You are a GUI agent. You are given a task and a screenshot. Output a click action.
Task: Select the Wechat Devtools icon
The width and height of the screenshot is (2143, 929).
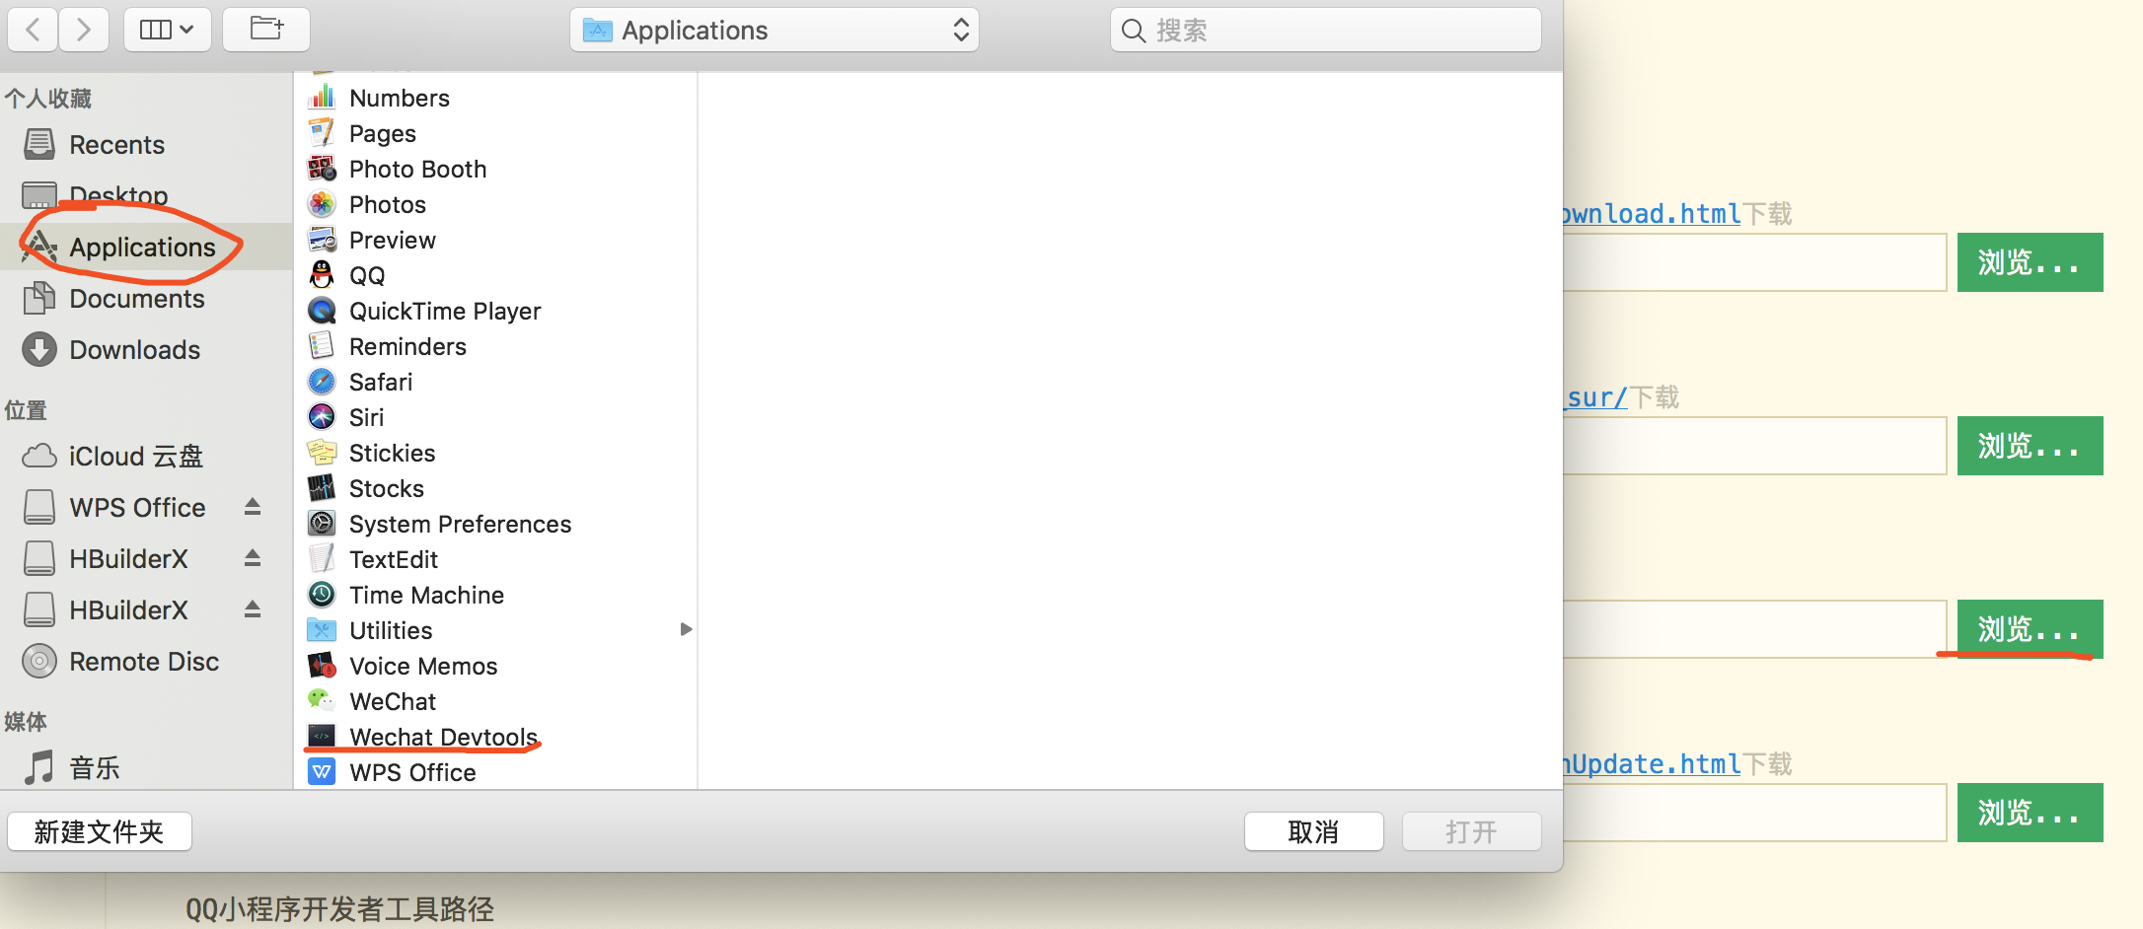tap(322, 737)
